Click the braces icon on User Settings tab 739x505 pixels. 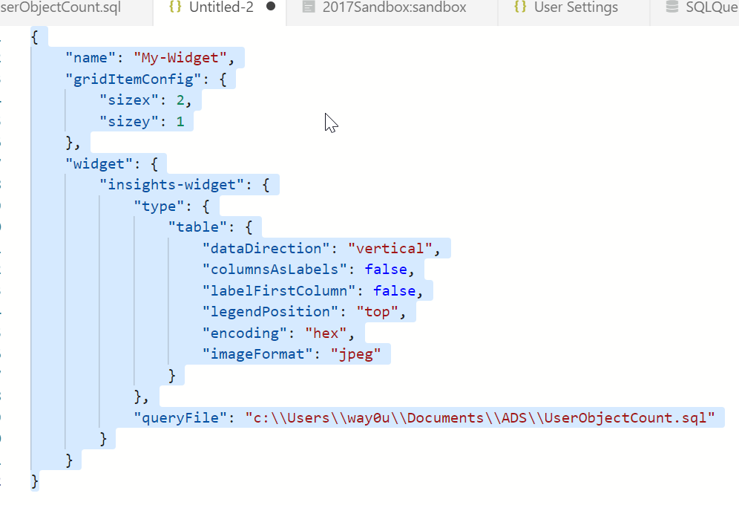(520, 8)
